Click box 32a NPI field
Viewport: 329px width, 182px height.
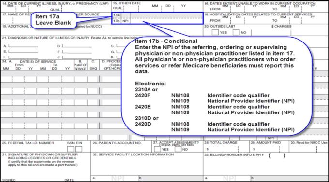(115, 178)
